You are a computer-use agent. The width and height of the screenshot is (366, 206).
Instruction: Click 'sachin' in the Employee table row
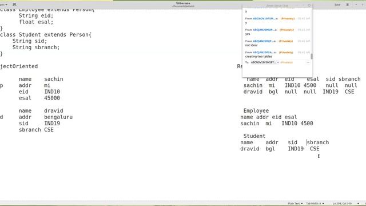[x=250, y=124]
